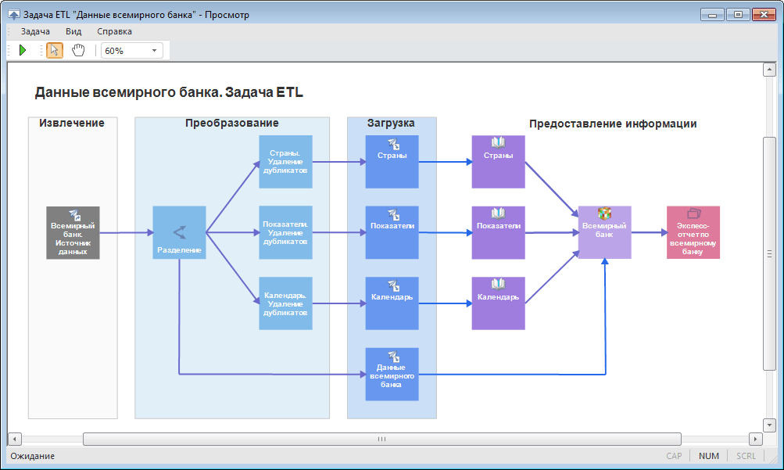
Task: Click the horizontal scrollbar left arrow
Action: tap(15, 439)
